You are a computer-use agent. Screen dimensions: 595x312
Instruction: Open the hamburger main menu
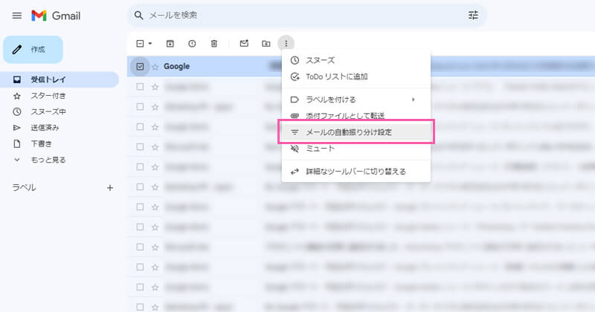(x=17, y=16)
